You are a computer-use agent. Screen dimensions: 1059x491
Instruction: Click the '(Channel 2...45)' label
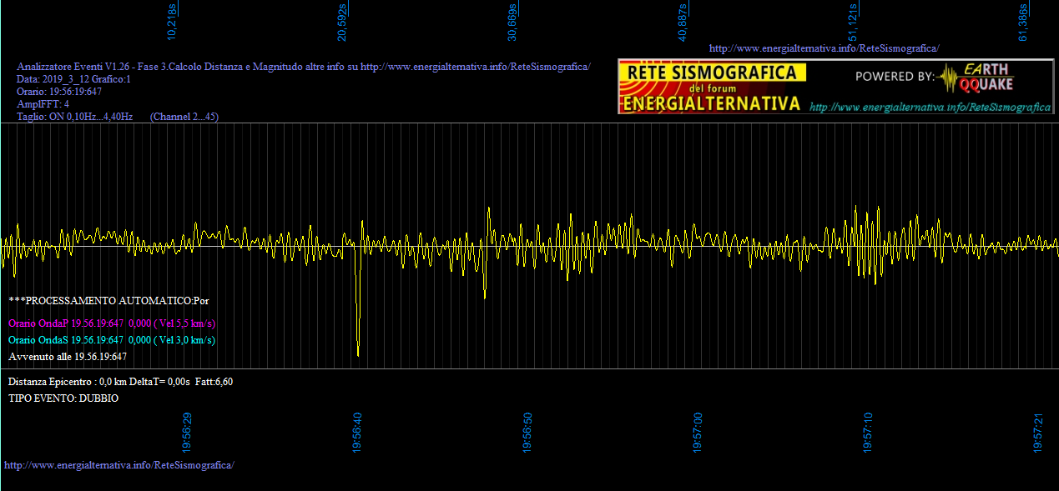pyautogui.click(x=184, y=117)
